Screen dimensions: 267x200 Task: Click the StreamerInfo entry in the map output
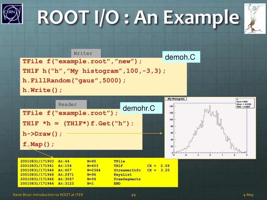127,170
